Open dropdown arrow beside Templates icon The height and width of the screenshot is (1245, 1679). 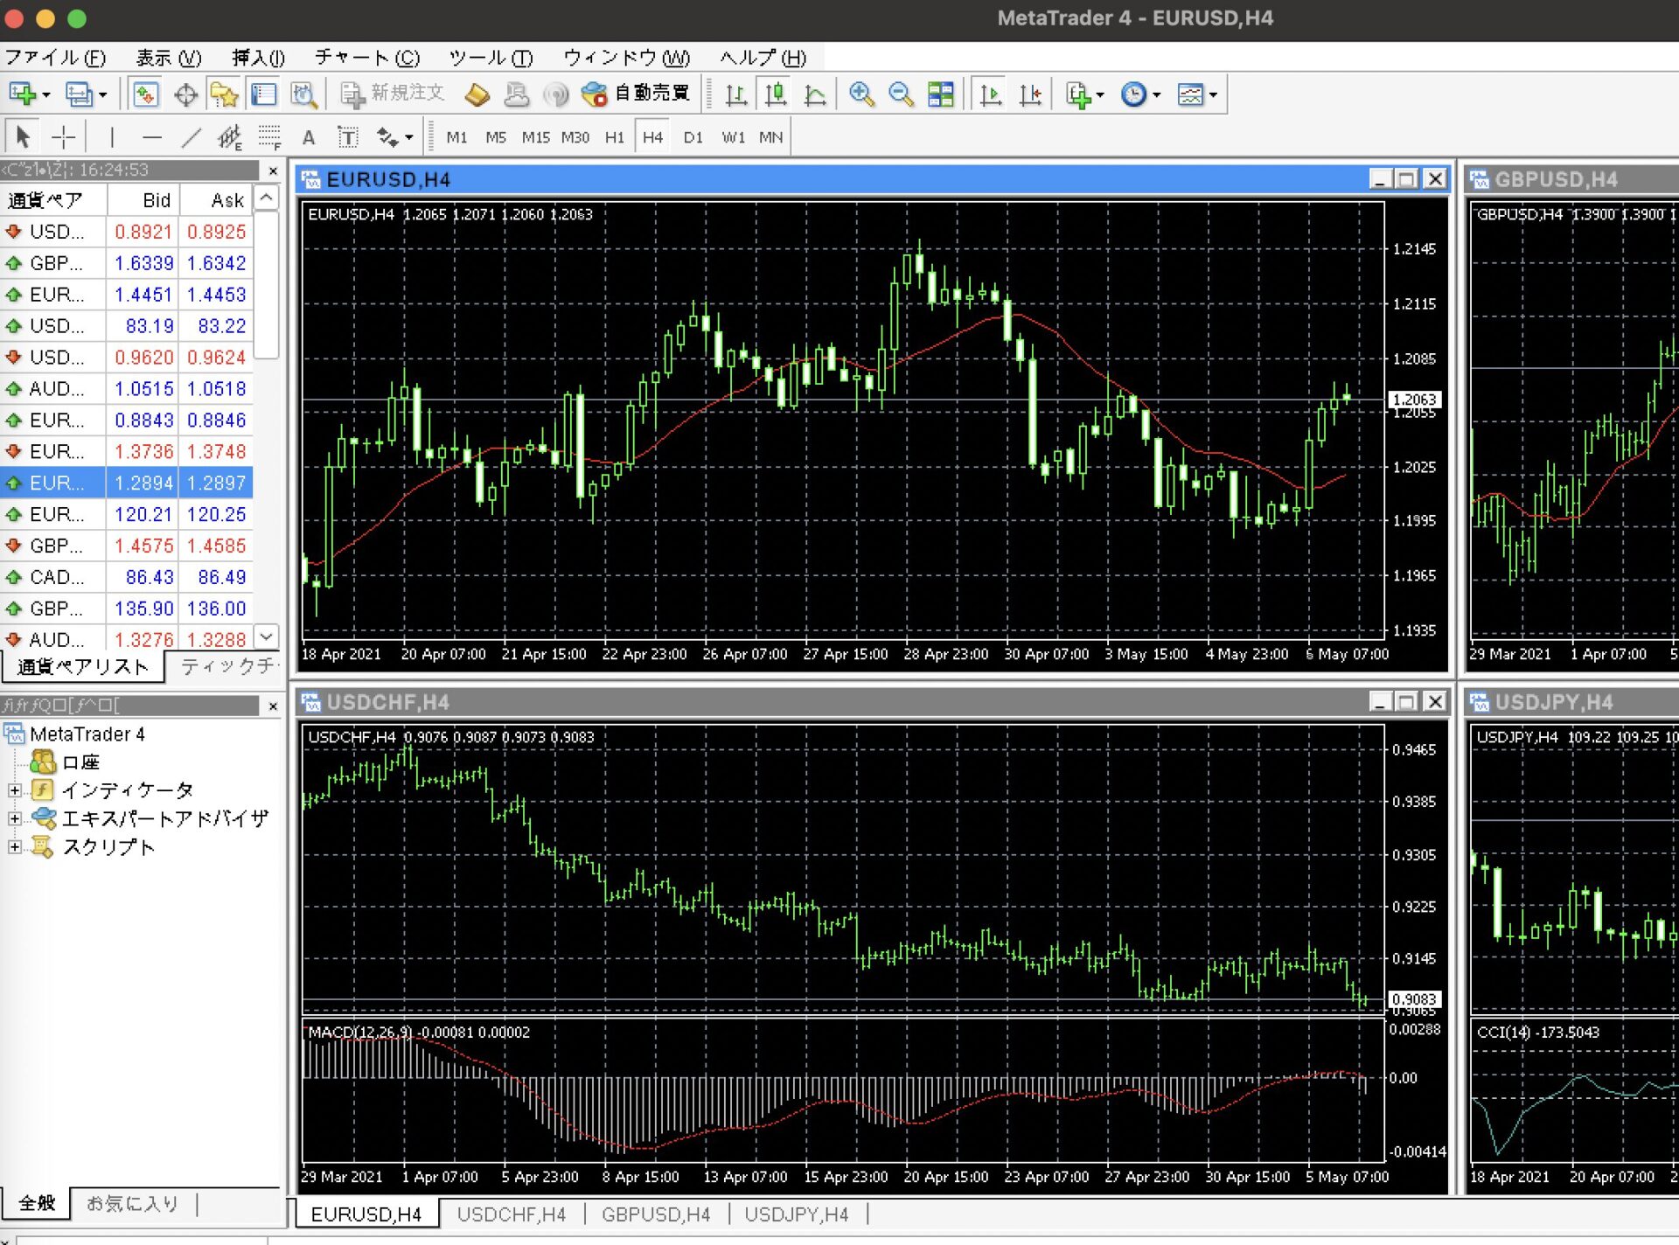point(1213,94)
